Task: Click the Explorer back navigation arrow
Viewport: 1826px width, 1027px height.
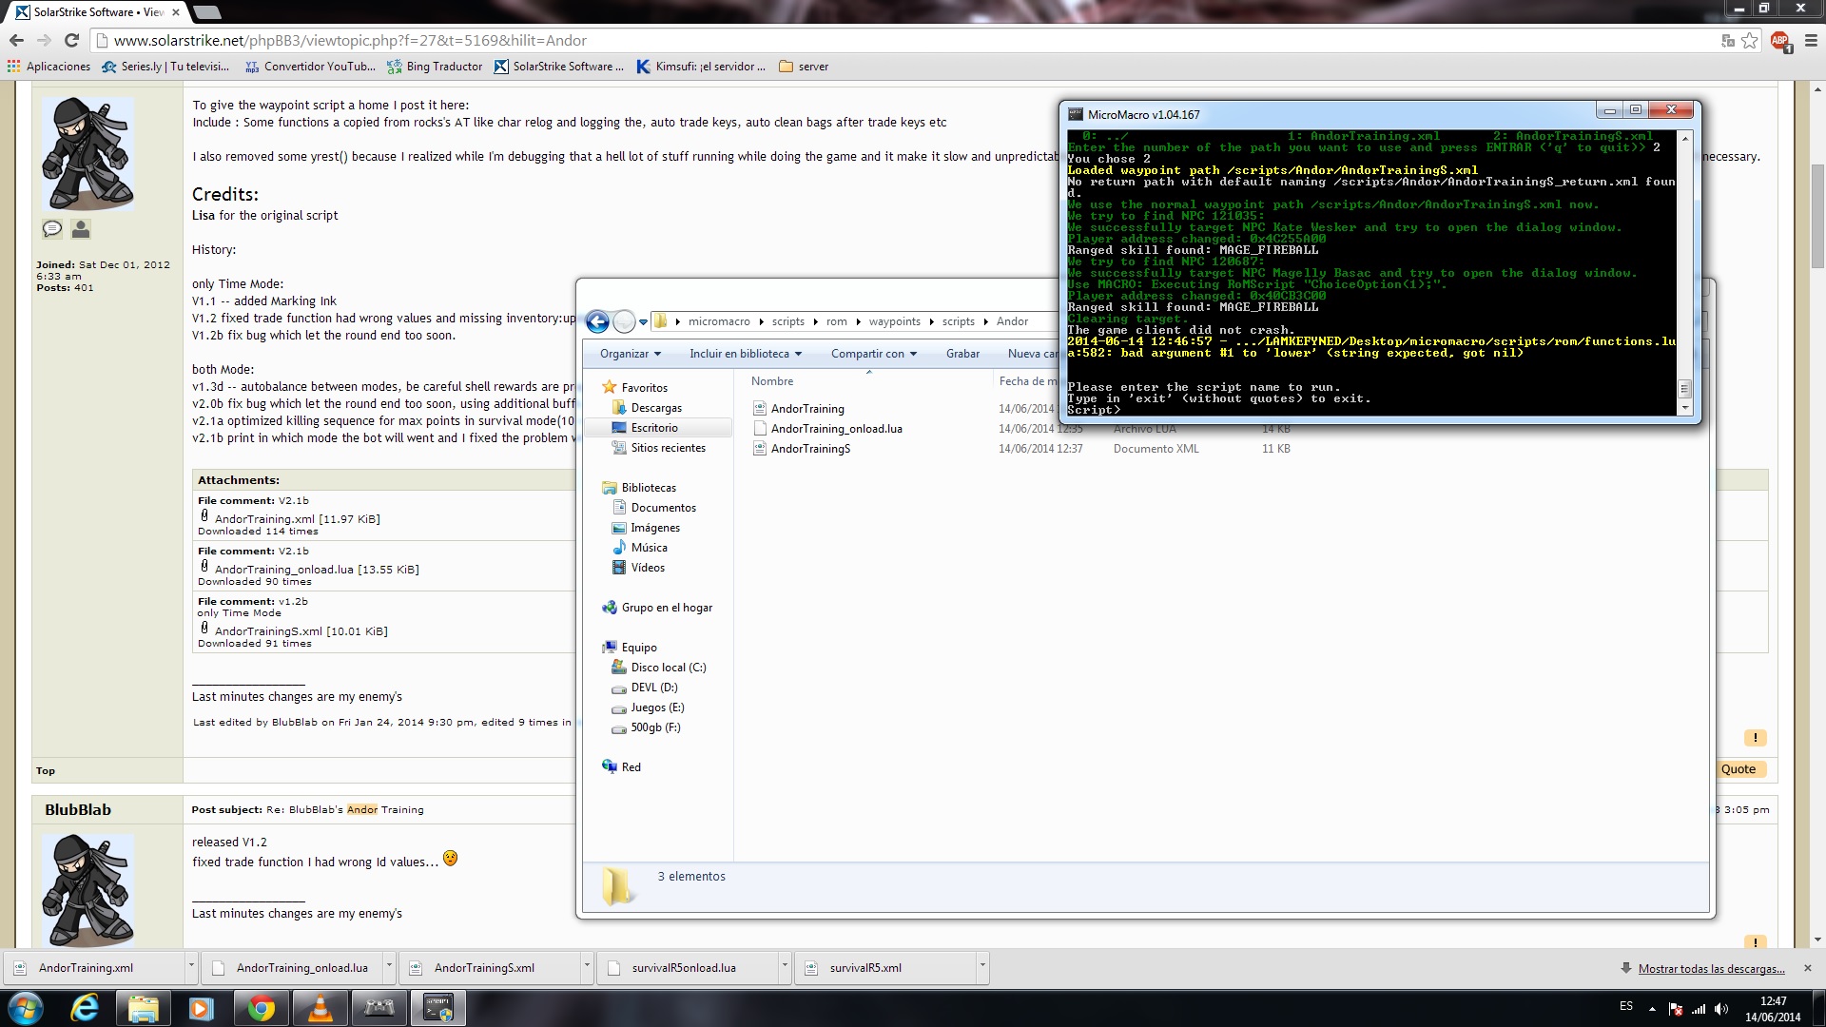Action: coord(597,321)
